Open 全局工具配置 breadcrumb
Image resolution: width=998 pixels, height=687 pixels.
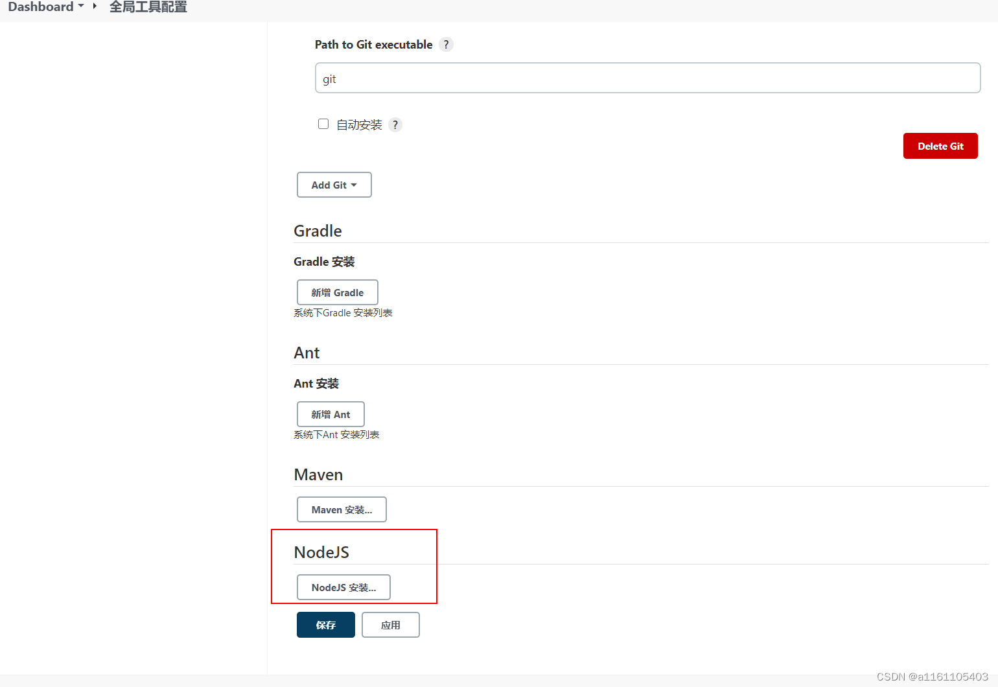(x=148, y=6)
